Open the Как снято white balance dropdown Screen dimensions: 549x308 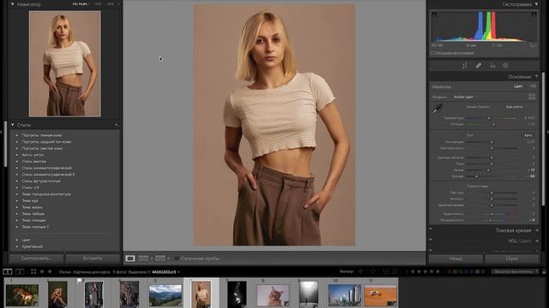(515, 107)
